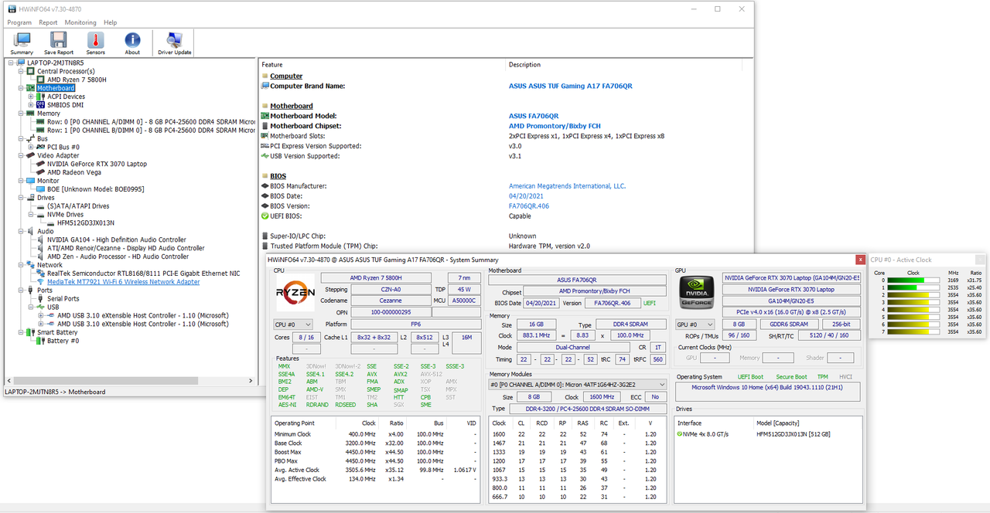Click the Boost Max operating point row
Viewport: 990px width, 513px height.
tap(374, 451)
